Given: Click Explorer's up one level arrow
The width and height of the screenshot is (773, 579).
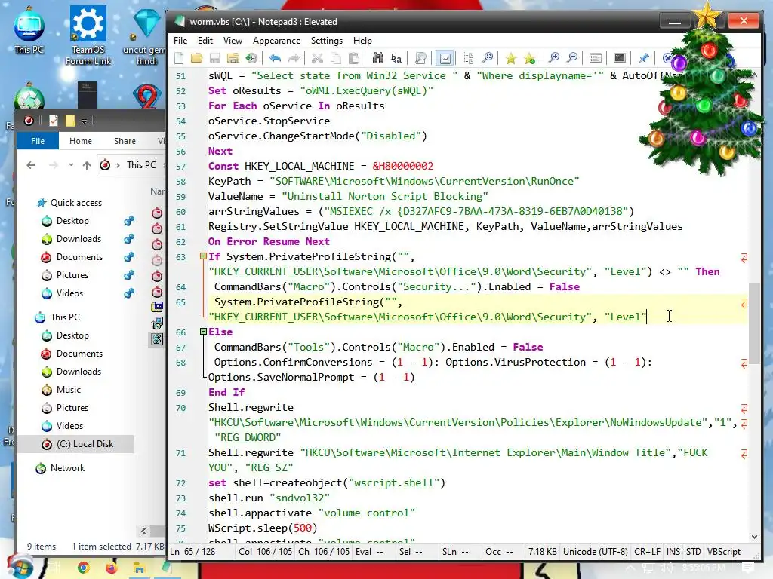Looking at the screenshot, I should [87, 165].
